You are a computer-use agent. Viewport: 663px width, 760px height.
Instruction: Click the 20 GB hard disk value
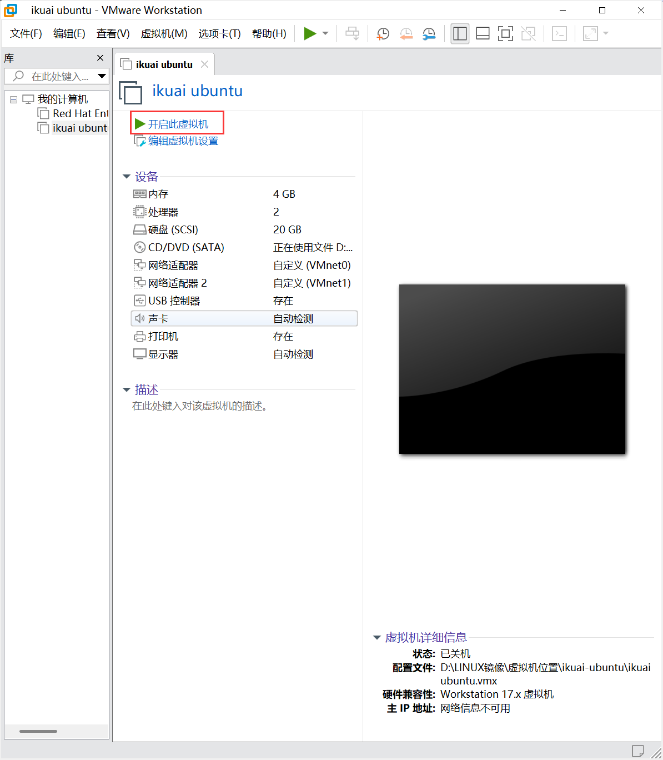287,229
